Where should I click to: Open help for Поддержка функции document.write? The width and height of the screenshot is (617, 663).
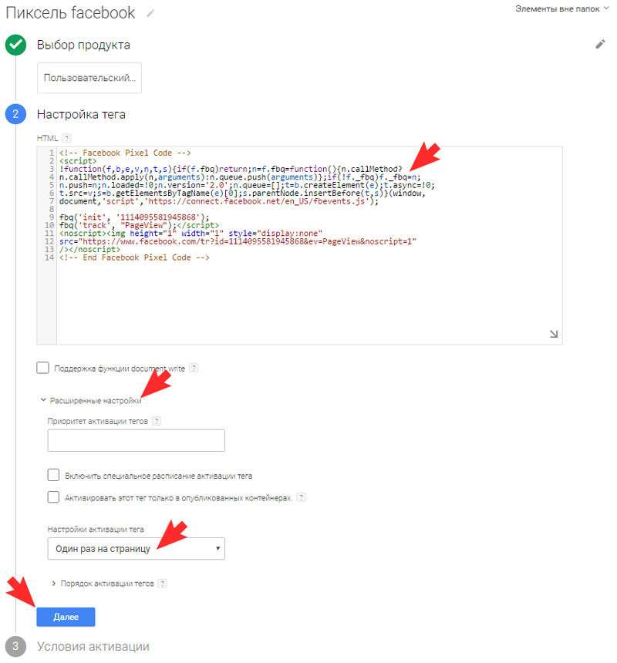[194, 368]
